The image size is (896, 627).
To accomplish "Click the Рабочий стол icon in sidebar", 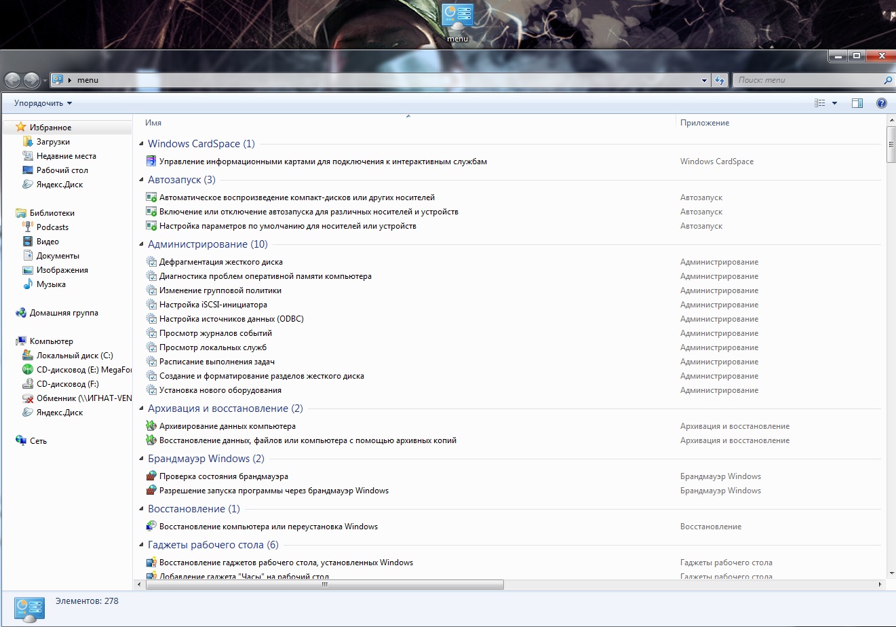I will click(28, 170).
